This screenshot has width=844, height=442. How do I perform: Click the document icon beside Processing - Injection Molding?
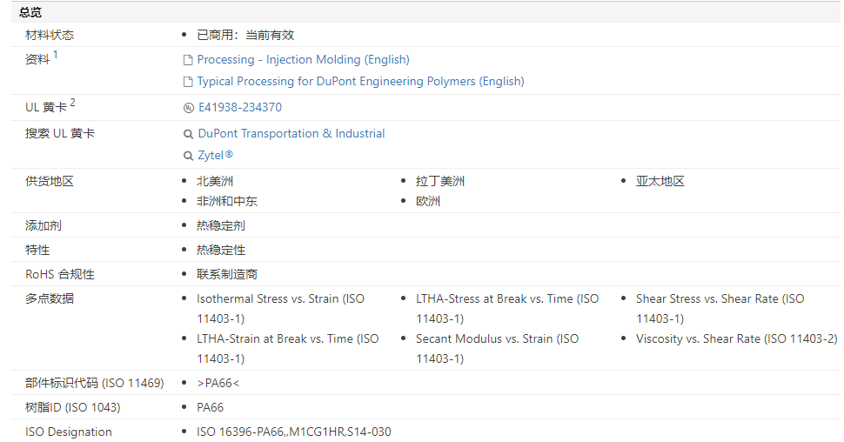[x=187, y=60]
